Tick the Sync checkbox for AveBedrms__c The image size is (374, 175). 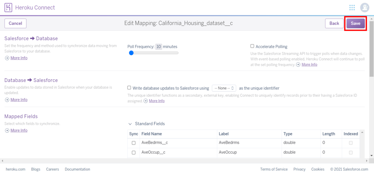tap(134, 143)
